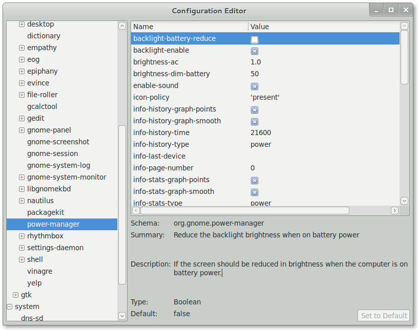Expand the gnome-panel tree node
The width and height of the screenshot is (418, 330).
22,130
